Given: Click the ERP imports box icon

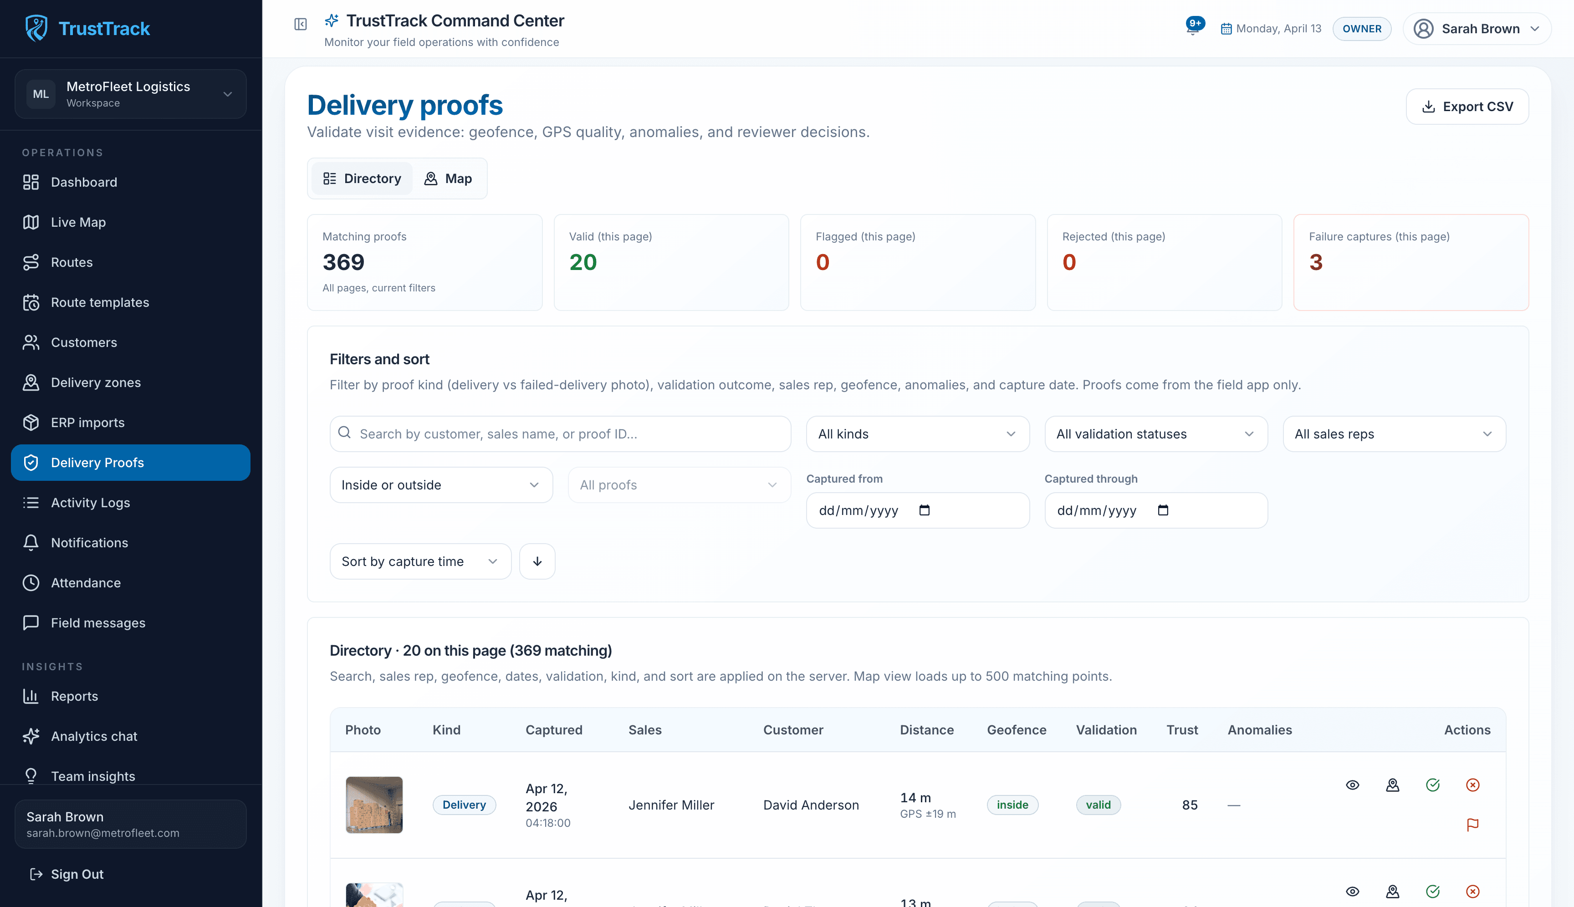Looking at the screenshot, I should click(31, 423).
